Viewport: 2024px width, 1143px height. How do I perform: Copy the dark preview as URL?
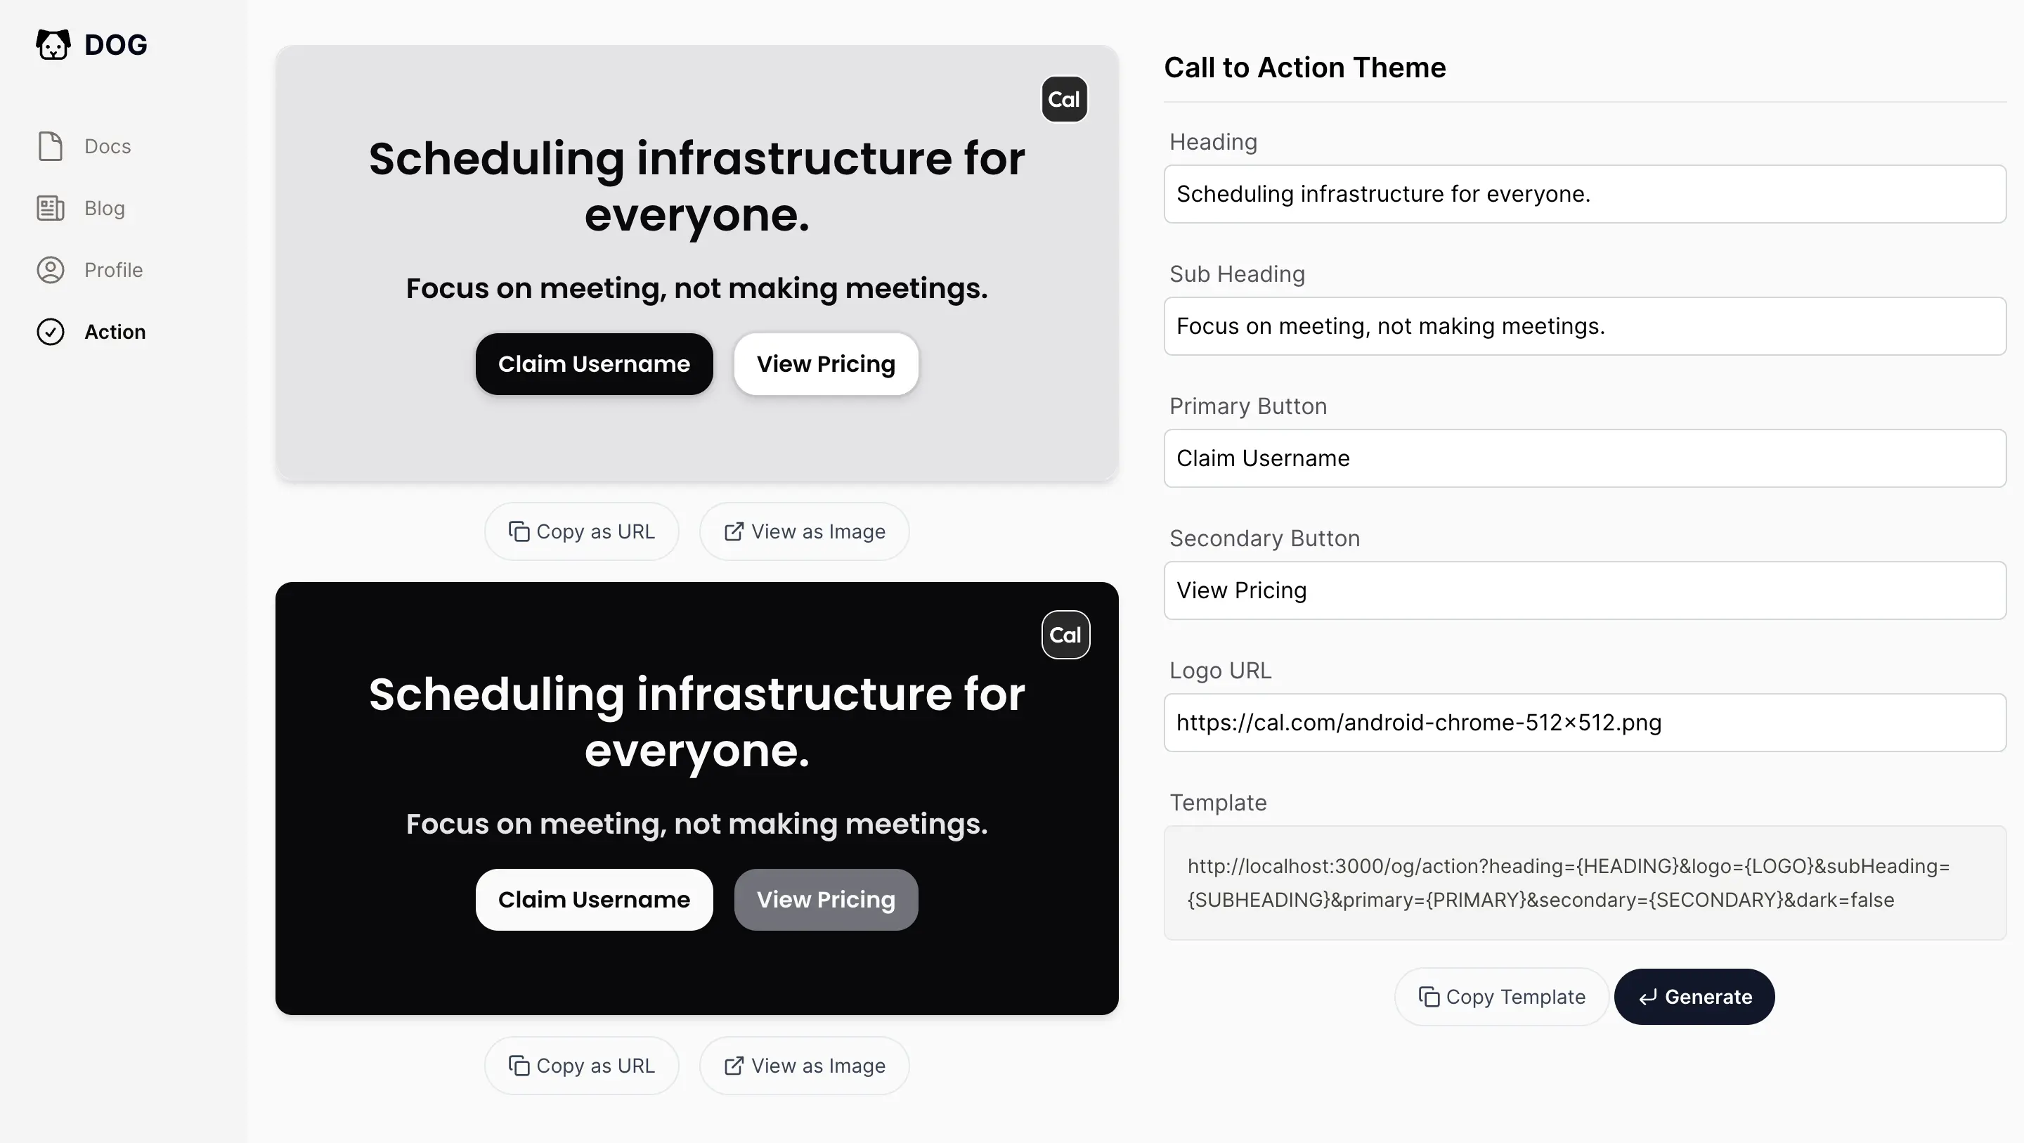tap(581, 1065)
